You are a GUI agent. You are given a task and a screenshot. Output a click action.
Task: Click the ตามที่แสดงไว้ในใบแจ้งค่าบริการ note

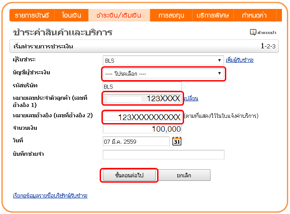point(221,116)
